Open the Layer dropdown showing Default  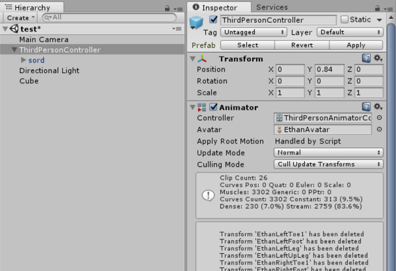(x=350, y=32)
